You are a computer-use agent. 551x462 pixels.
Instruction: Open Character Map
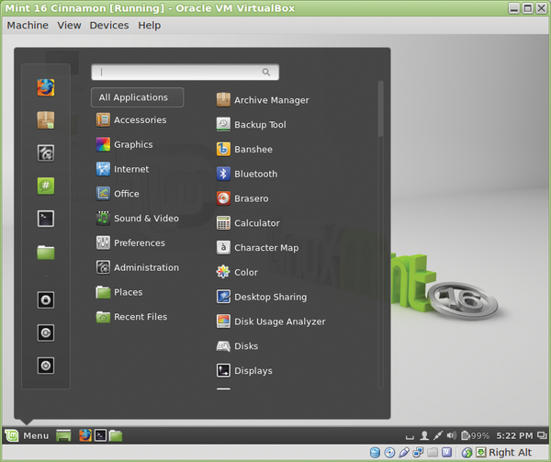point(257,247)
